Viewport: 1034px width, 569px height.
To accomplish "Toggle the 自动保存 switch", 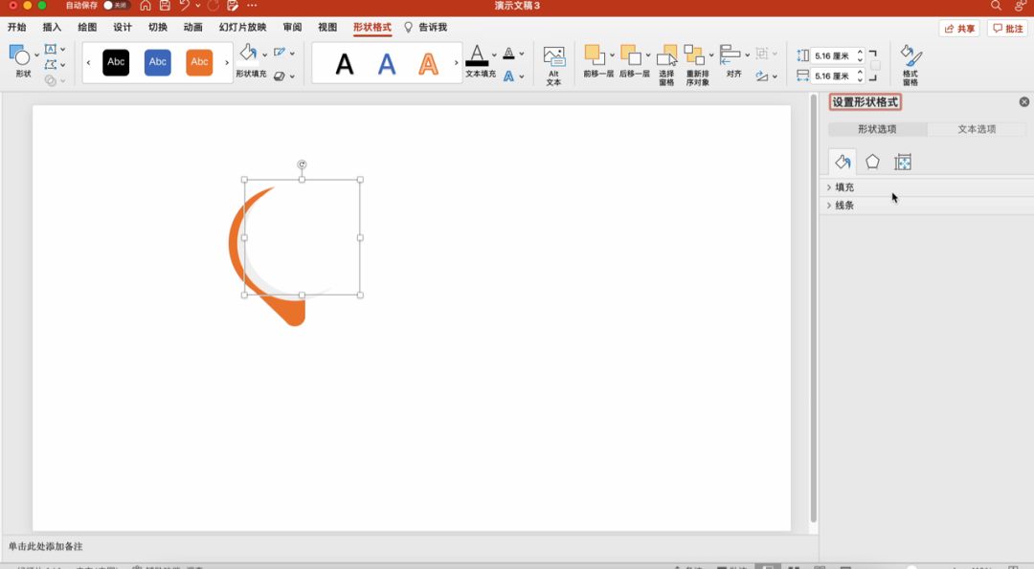I will coord(116,6).
